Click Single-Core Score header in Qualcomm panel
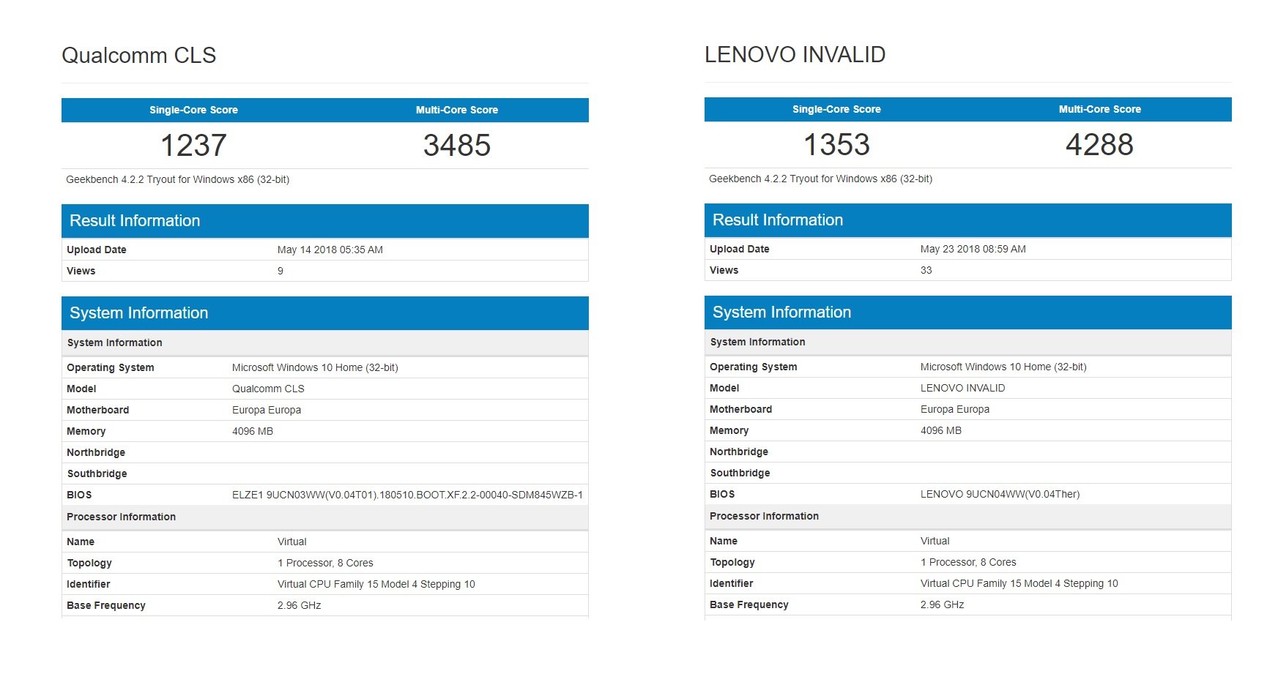The image size is (1278, 674). [x=193, y=110]
